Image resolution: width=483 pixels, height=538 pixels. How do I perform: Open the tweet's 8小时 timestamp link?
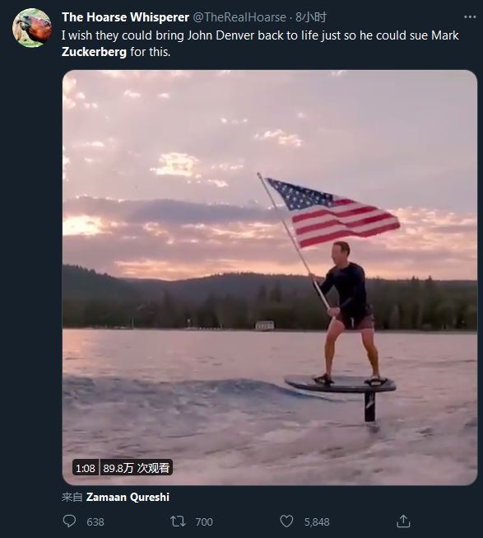311,17
